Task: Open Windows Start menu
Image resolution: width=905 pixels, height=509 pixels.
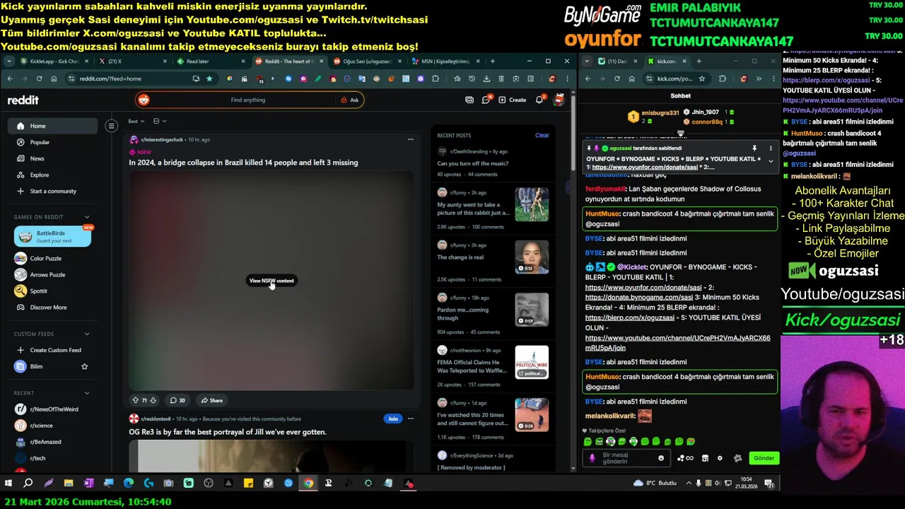Action: point(8,484)
